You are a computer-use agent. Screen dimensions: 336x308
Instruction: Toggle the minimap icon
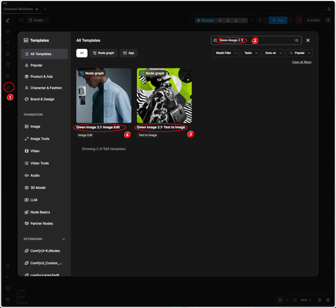pos(319,300)
